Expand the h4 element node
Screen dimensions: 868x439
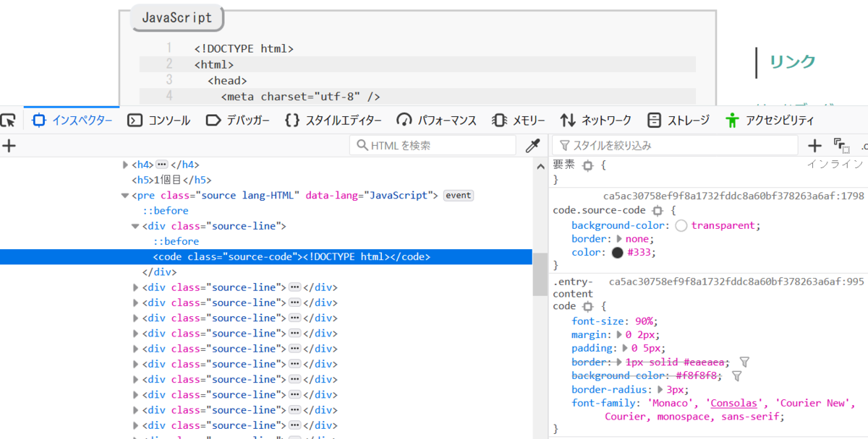(x=125, y=165)
